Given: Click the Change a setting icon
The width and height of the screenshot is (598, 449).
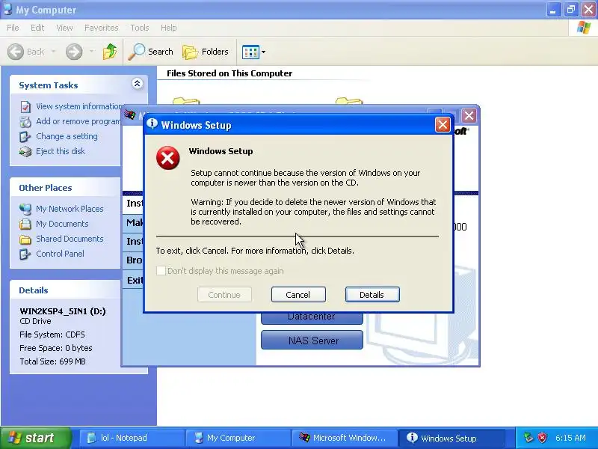Looking at the screenshot, I should pyautogui.click(x=25, y=137).
